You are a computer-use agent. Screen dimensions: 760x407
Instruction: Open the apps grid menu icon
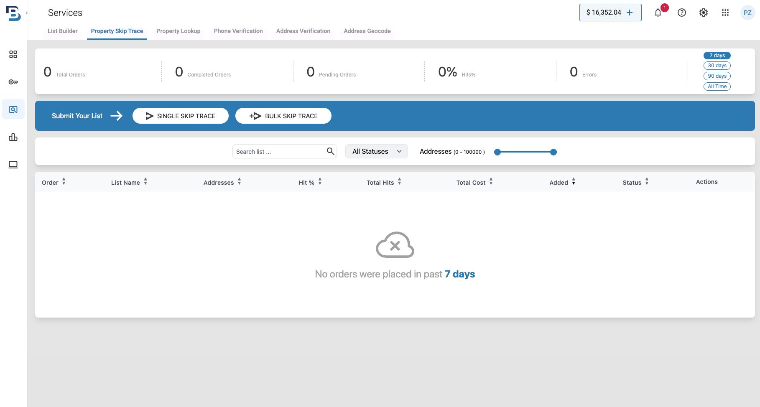(x=725, y=13)
